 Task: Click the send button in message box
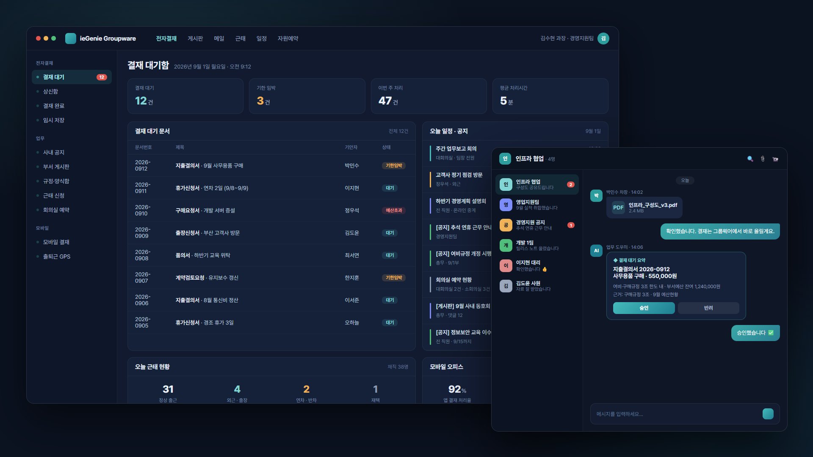(x=768, y=414)
